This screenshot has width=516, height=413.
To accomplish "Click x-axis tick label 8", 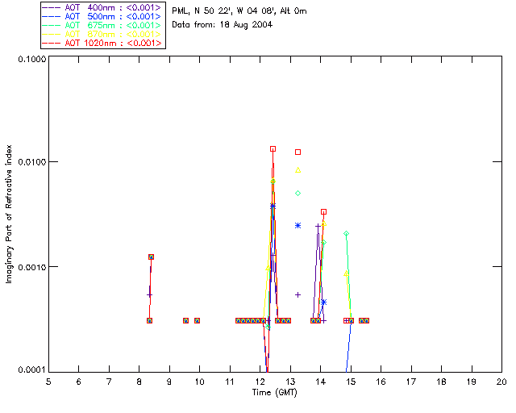I will click(x=139, y=382).
